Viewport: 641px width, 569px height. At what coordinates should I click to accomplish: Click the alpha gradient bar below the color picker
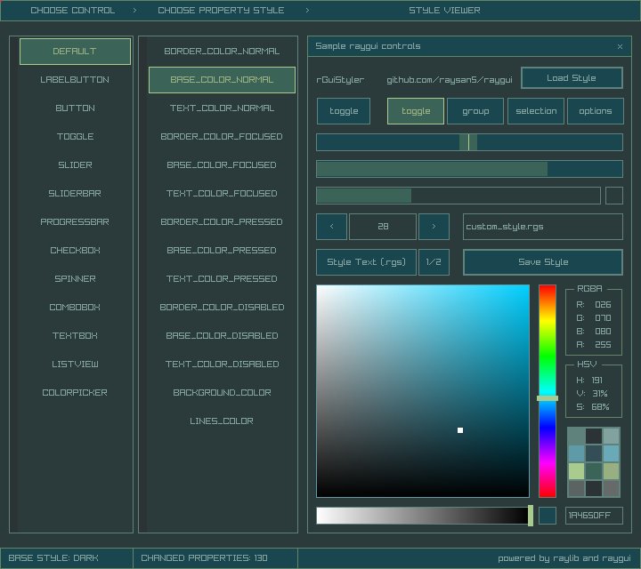coord(423,516)
